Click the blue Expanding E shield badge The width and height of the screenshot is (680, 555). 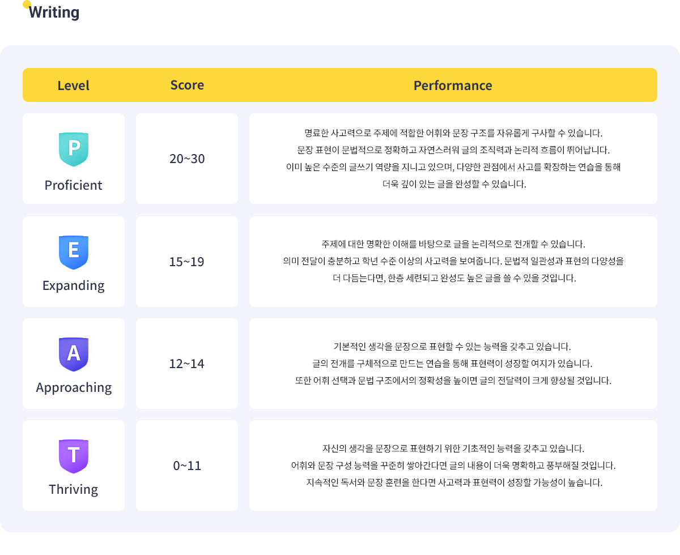74,252
